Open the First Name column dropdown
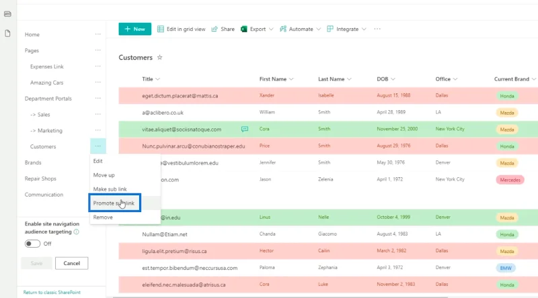The image size is (538, 298). tap(291, 79)
